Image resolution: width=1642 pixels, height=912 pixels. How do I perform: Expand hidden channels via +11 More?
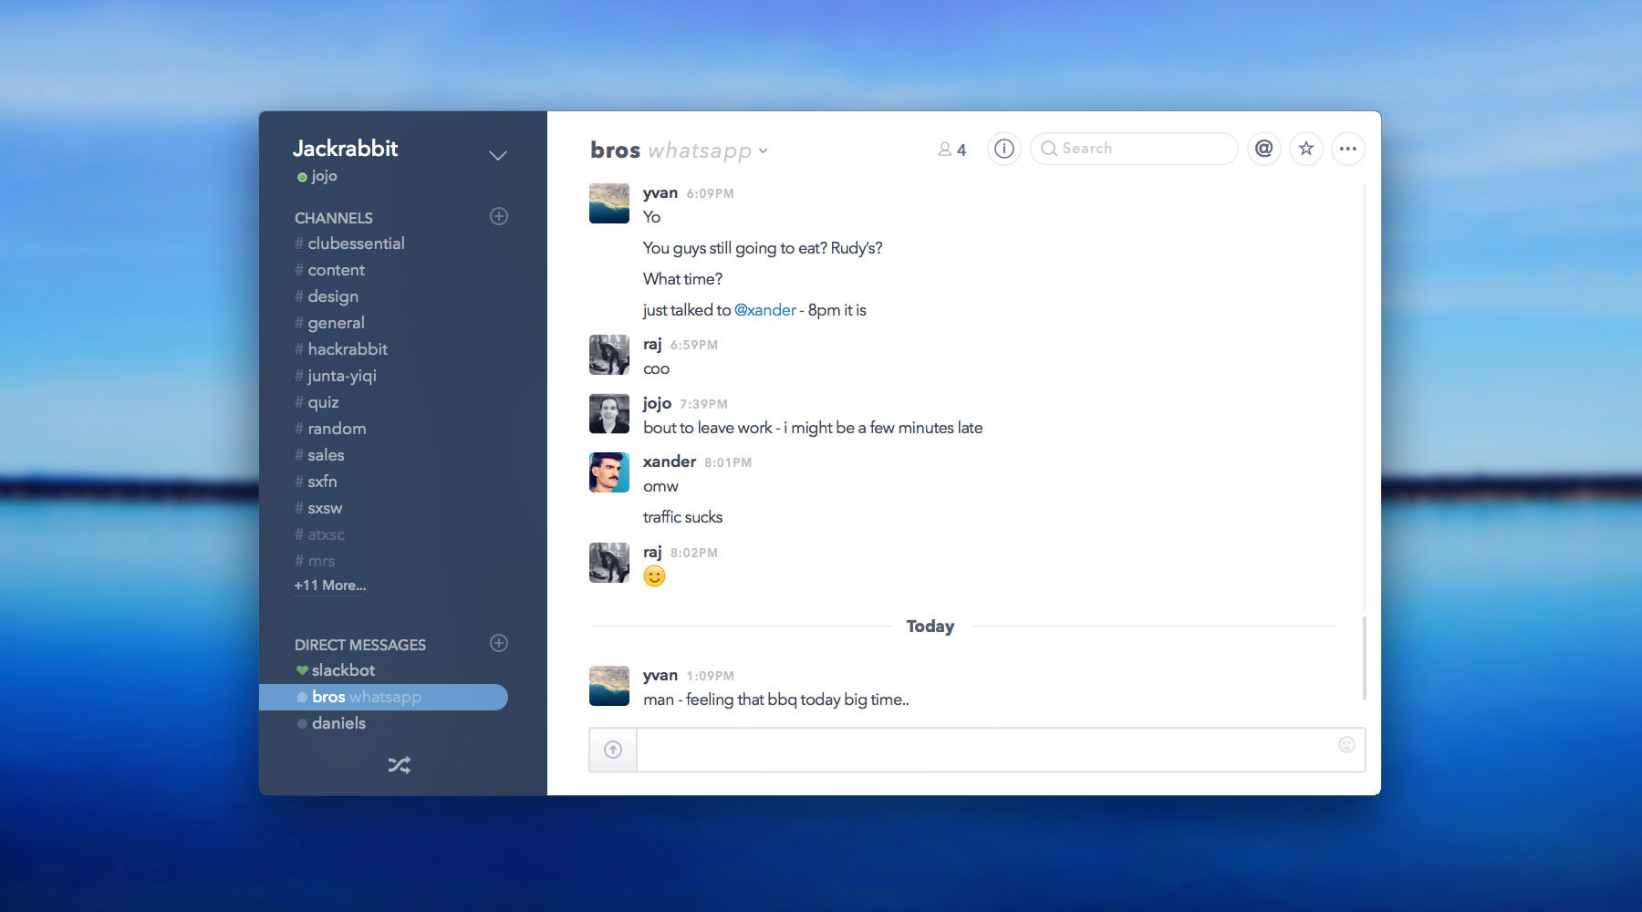(328, 585)
